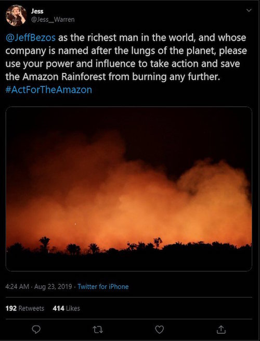The image size is (260, 341).
Task: Click the phrase 'richest man in the world'
Action: pyautogui.click(x=141, y=37)
